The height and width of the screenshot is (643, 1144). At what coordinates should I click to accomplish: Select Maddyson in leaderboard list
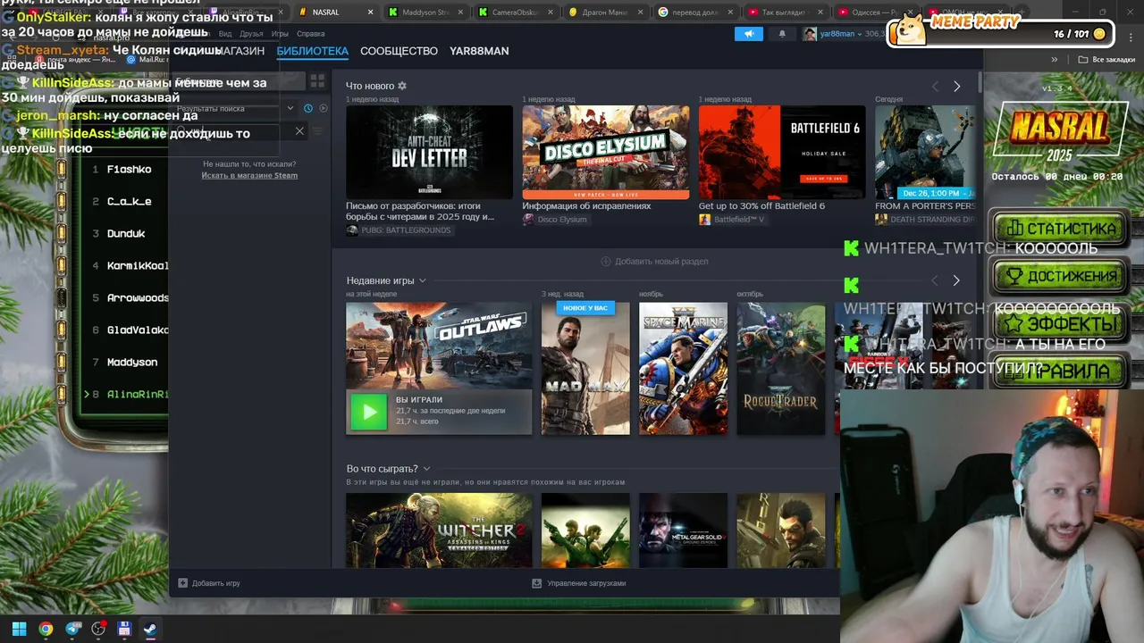(x=132, y=363)
